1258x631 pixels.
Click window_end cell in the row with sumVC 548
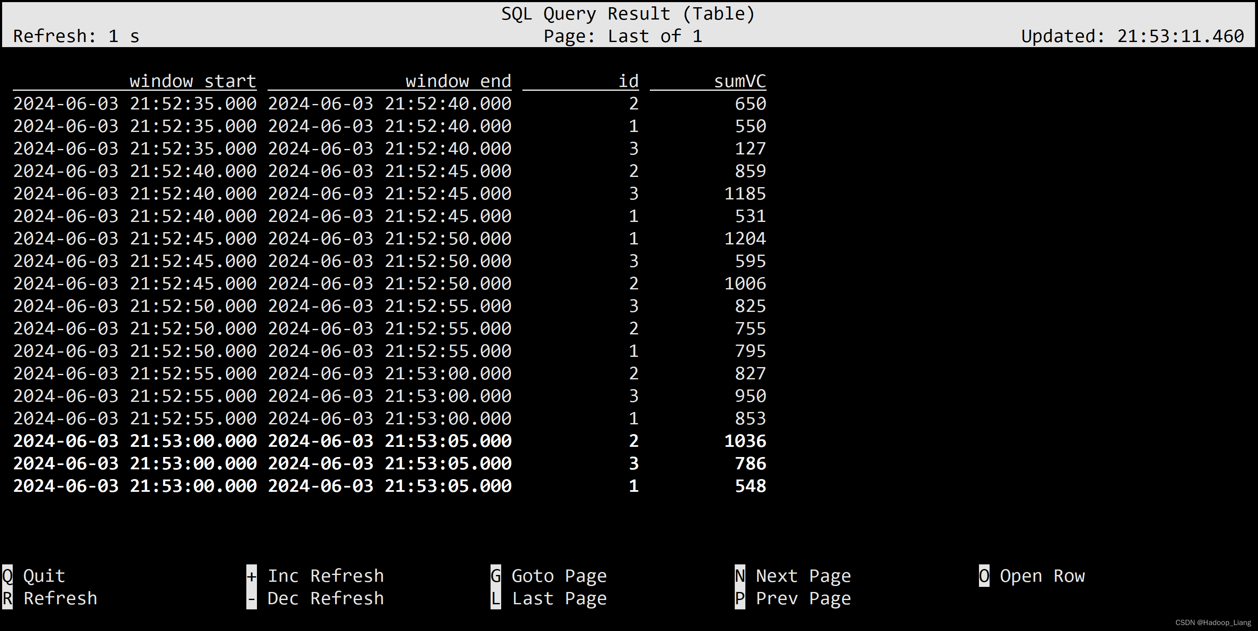pyautogui.click(x=390, y=485)
